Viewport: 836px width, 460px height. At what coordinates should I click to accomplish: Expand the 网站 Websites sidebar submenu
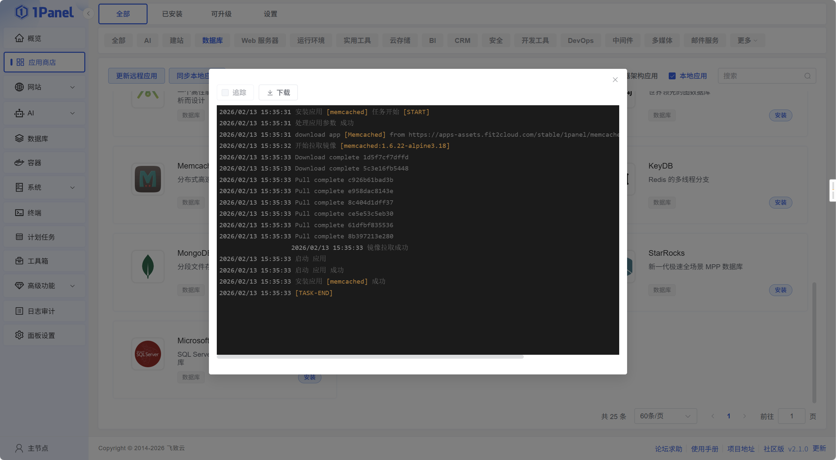[72, 87]
